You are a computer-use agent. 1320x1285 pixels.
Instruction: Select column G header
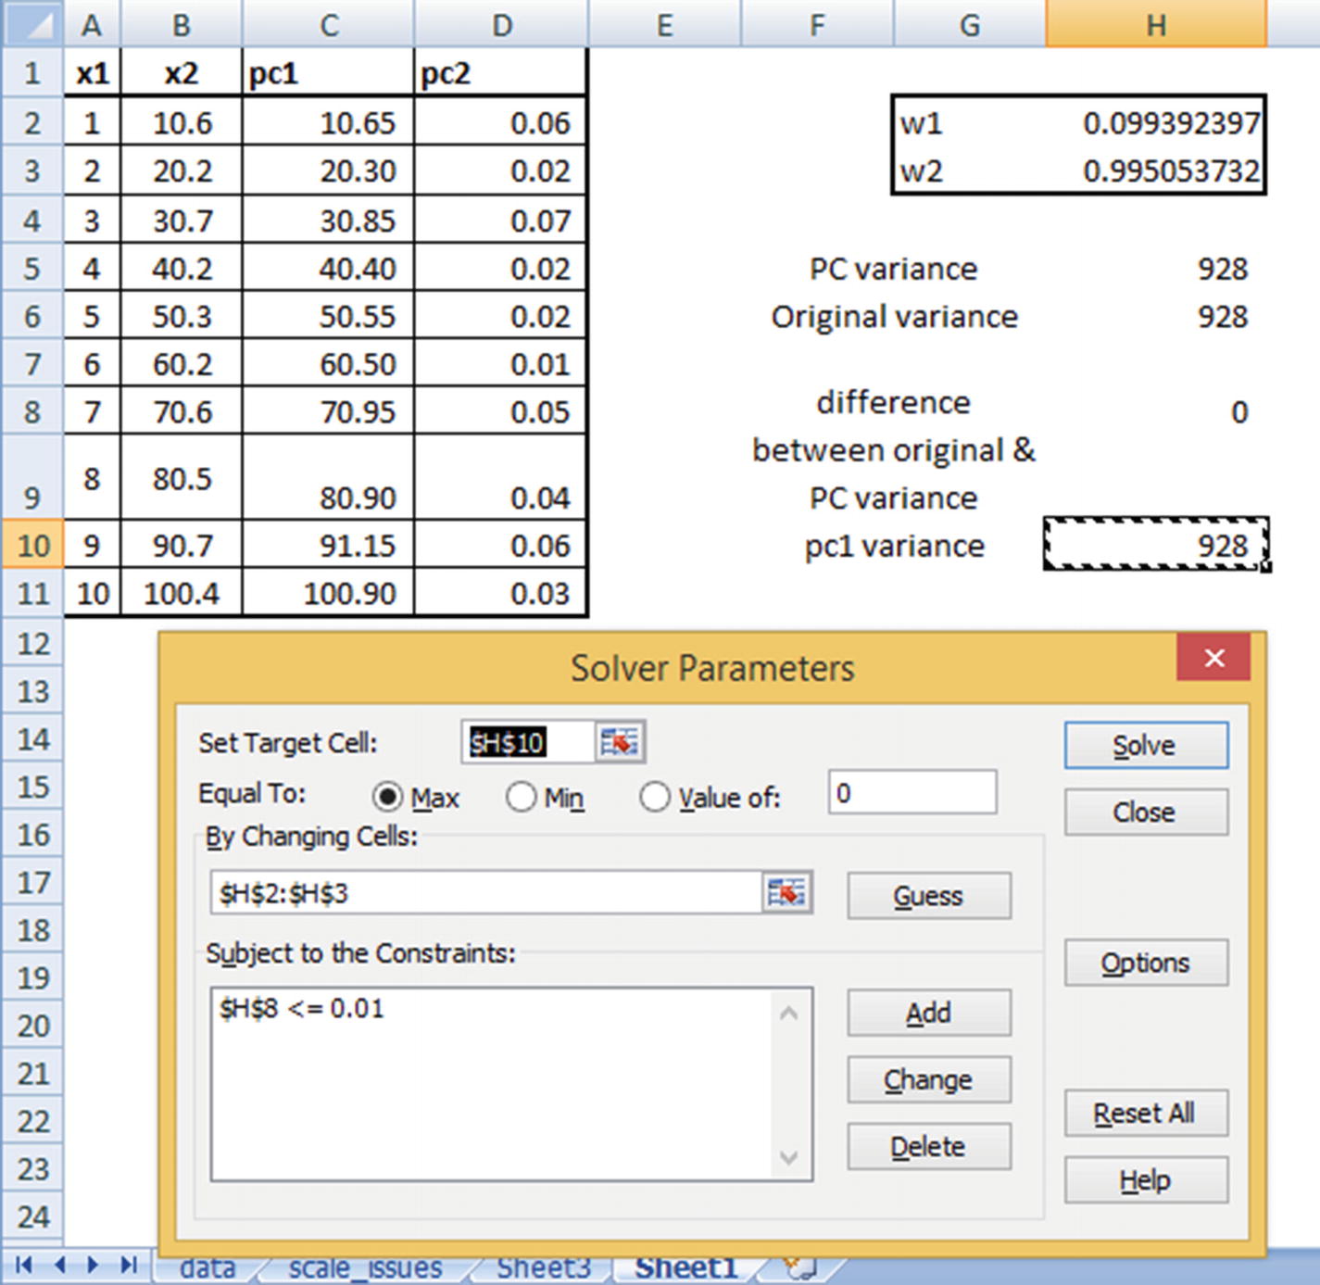click(970, 24)
